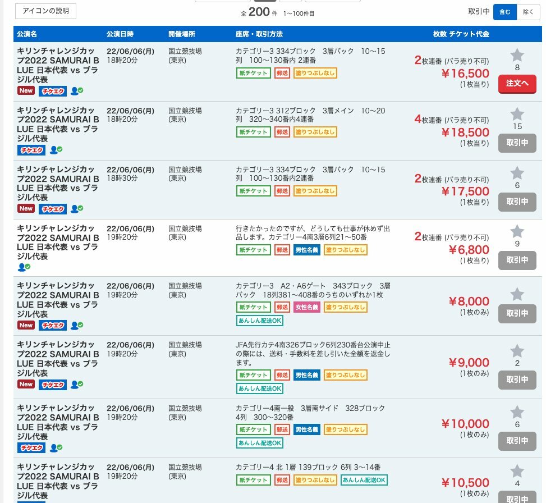Select 含む for 取引中 listings
Viewport: 546px width, 503px height.
point(505,12)
